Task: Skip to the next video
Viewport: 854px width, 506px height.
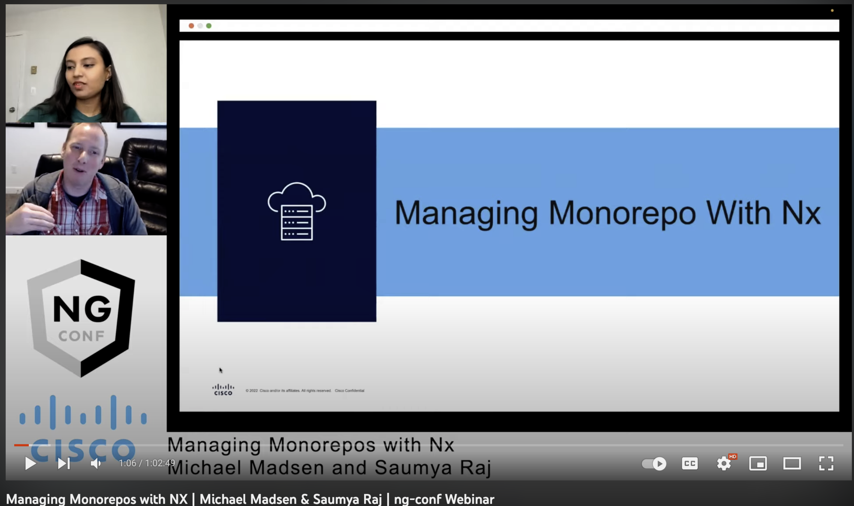Action: click(64, 464)
